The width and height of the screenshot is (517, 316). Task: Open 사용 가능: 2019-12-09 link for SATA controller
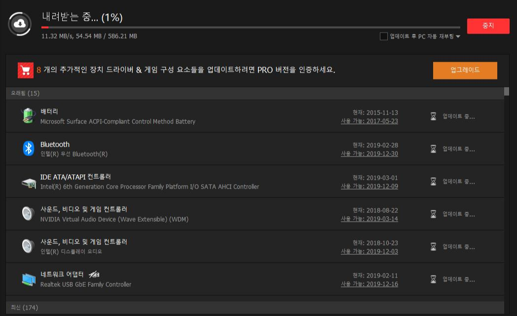pos(369,186)
